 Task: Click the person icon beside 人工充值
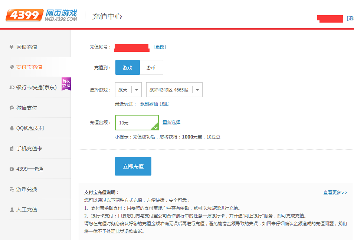click(12, 210)
